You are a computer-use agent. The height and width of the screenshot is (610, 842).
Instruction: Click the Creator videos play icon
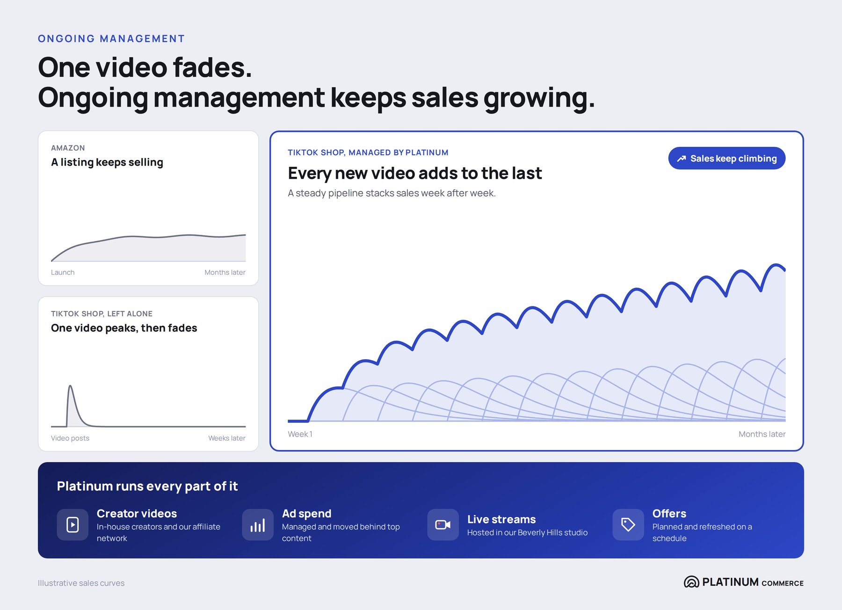coord(73,525)
